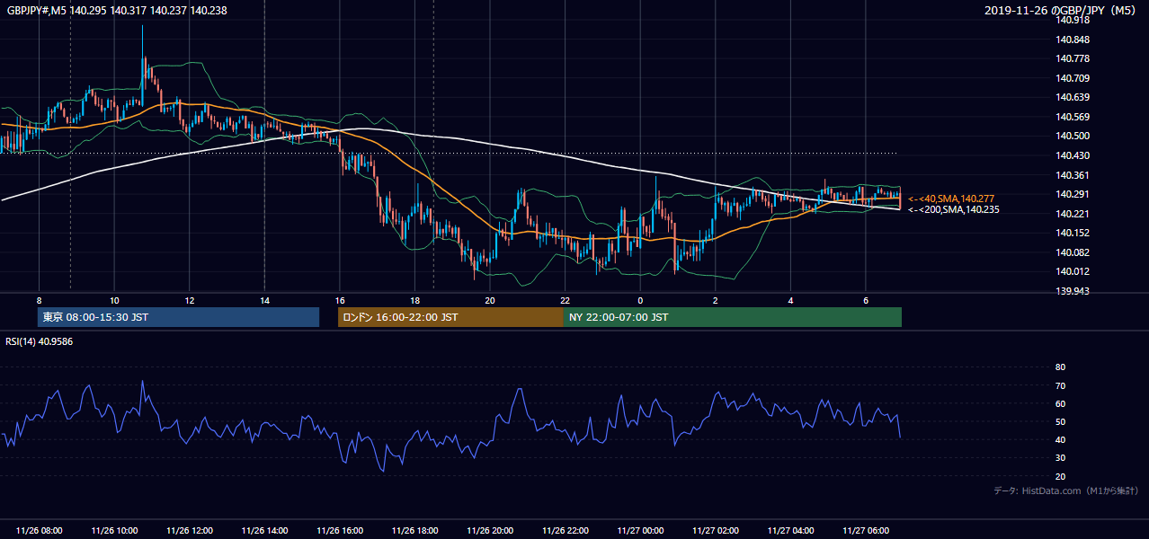Image resolution: width=1149 pixels, height=539 pixels.
Task: Click the 11/27 02:00 time axis label
Action: pos(715,531)
